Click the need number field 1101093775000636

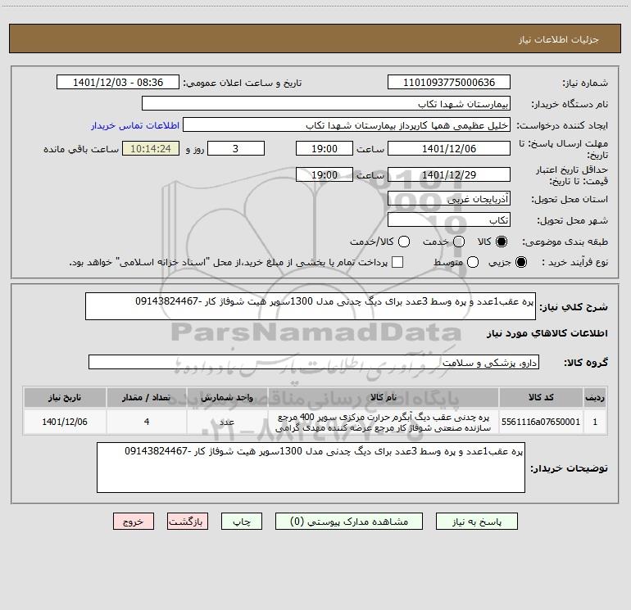pyautogui.click(x=449, y=83)
